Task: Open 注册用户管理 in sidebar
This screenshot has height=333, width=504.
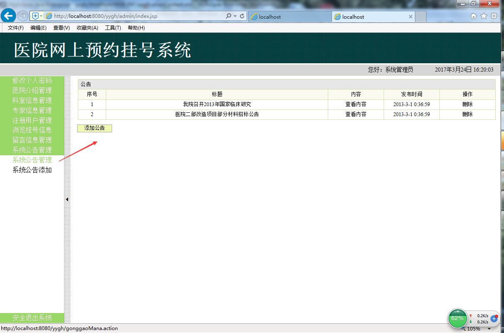Action: pyautogui.click(x=32, y=120)
